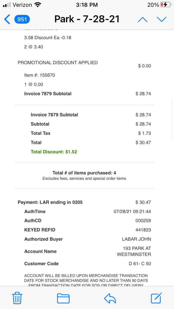Tap the back chevron to the mailbox
Viewport: 174px width, 309px height.
coord(7,19)
